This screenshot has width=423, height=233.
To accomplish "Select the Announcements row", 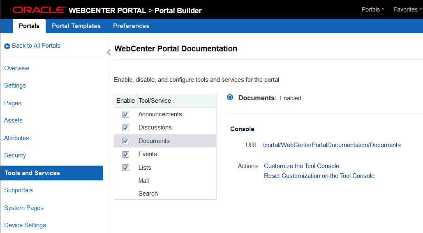I will pyautogui.click(x=165, y=114).
